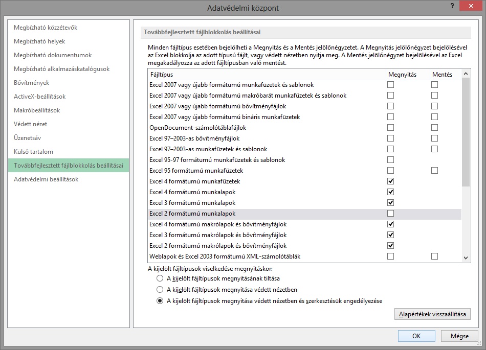The width and height of the screenshot is (486, 350).
Task: Click the Mentés column header
Action: tap(446, 75)
